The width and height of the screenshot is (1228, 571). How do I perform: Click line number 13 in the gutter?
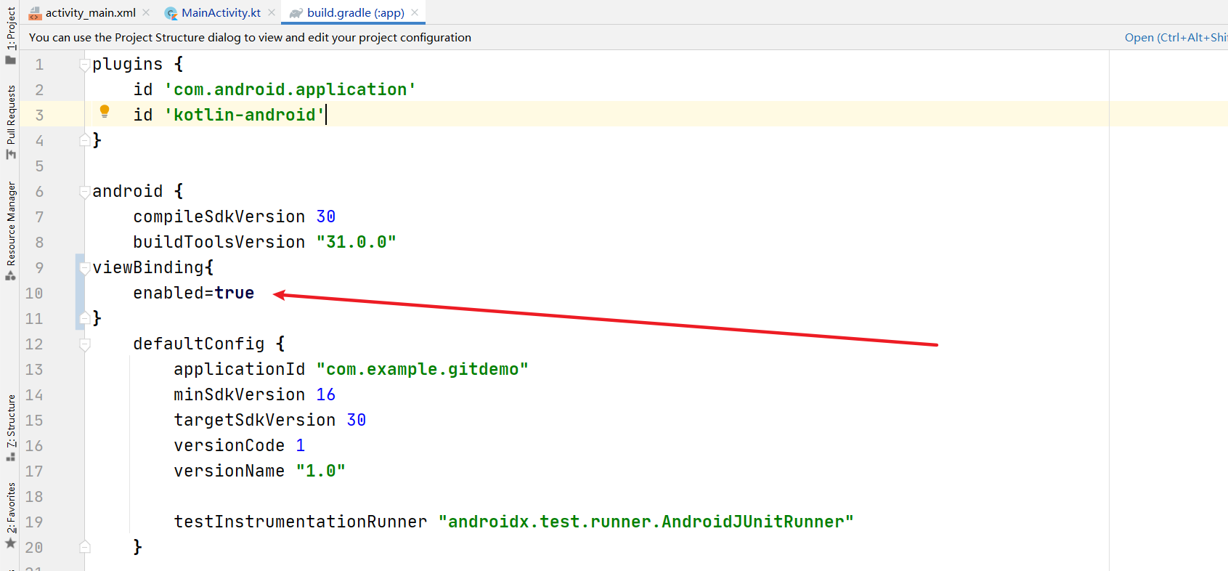(34, 370)
